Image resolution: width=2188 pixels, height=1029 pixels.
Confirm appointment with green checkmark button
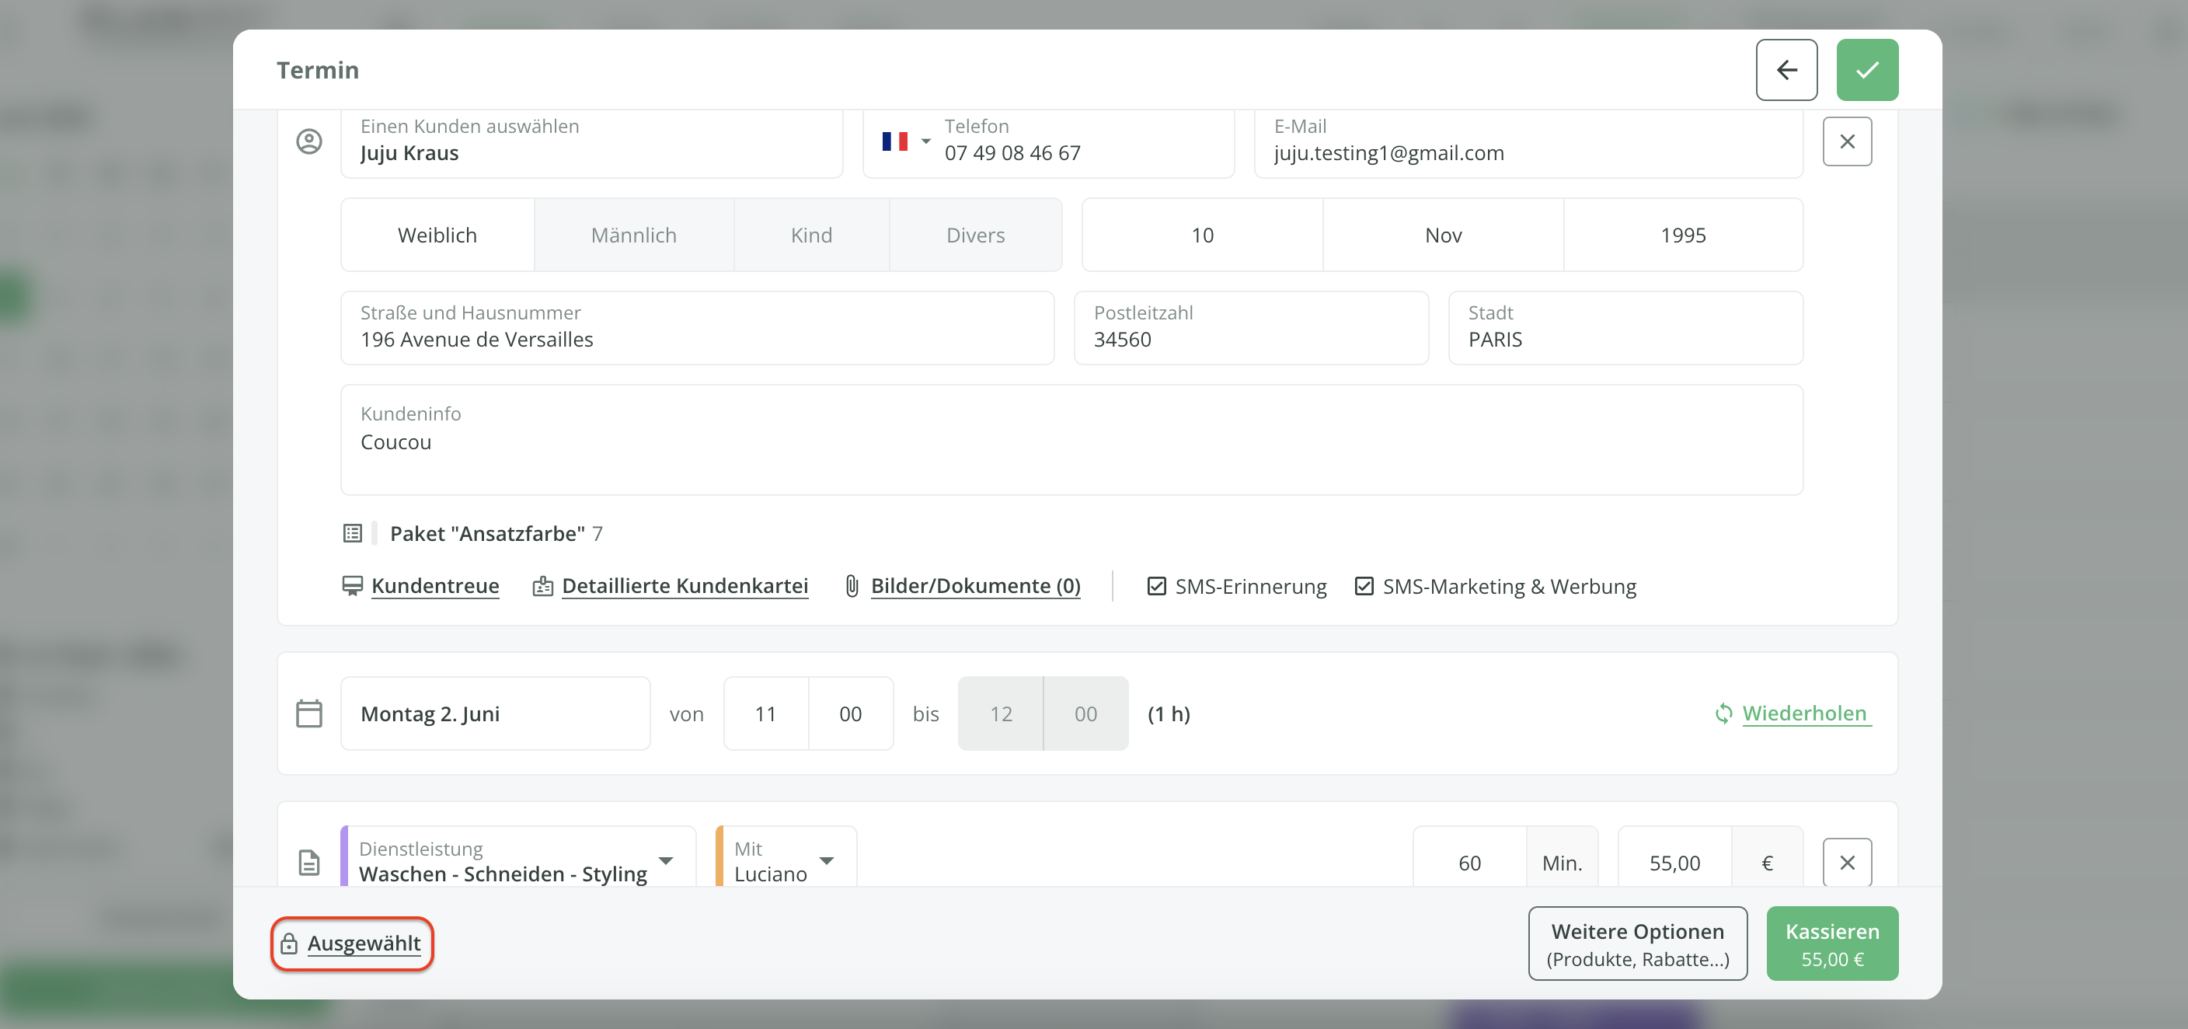pyautogui.click(x=1866, y=70)
